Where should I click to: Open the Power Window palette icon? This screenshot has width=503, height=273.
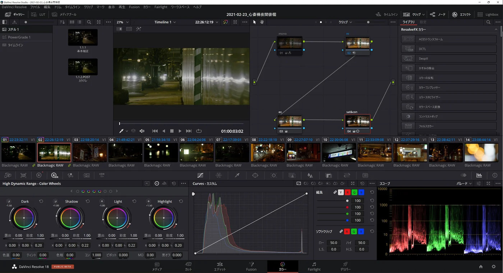pos(255,175)
